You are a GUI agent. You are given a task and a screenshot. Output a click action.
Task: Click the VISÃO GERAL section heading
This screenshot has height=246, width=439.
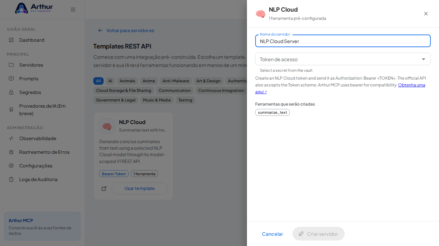pyautogui.click(x=21, y=29)
